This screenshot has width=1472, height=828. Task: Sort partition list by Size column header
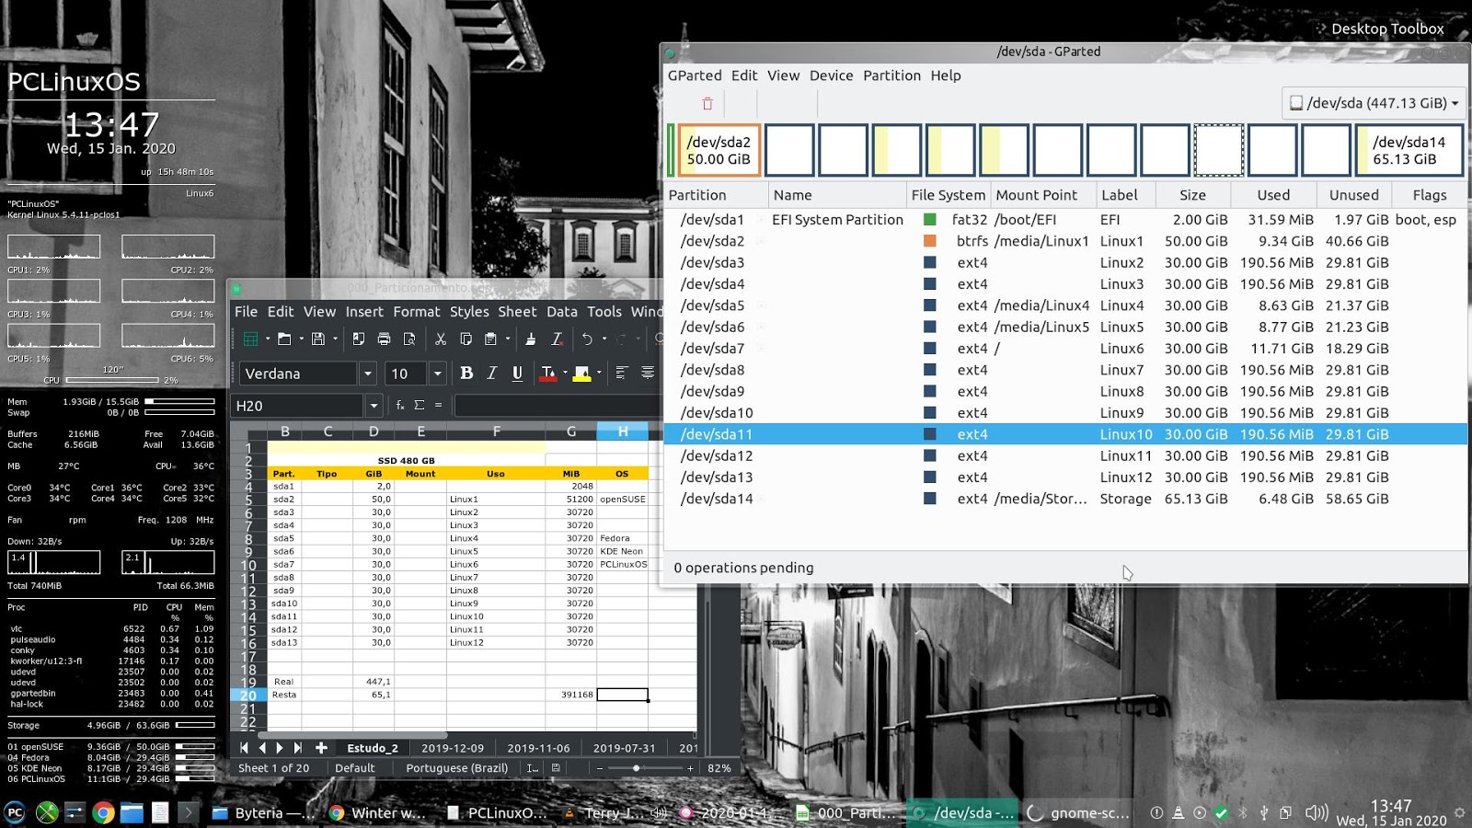point(1192,195)
